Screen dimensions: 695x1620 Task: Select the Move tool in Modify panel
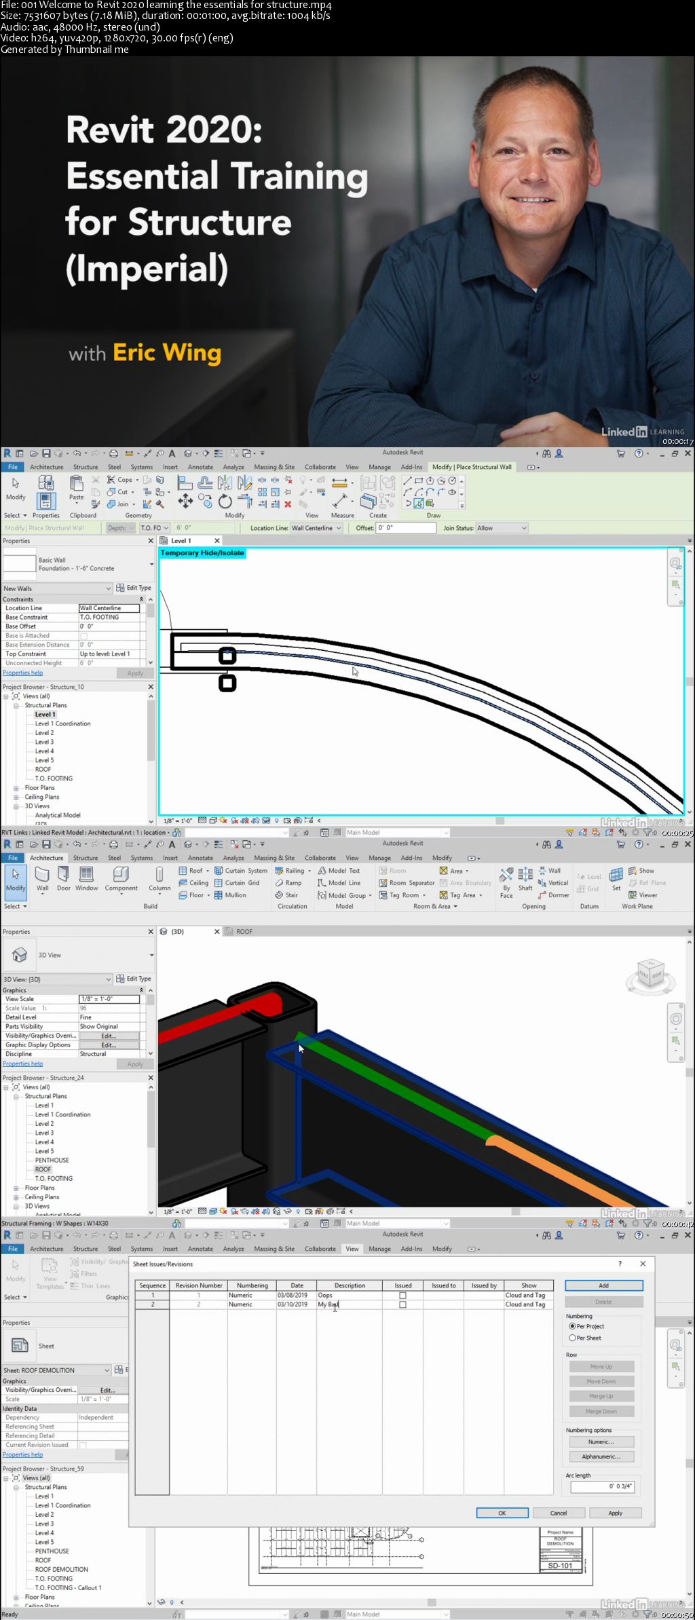[x=185, y=501]
